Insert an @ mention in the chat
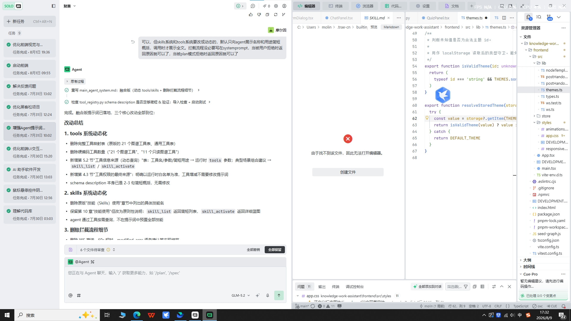Viewport: 571px width, 321px height. (70, 295)
